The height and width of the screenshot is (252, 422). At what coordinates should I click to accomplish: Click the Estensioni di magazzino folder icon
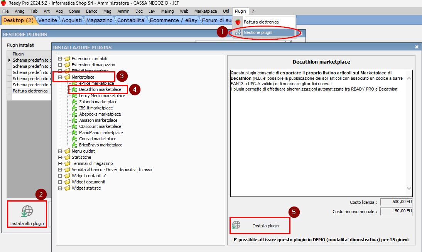point(67,65)
